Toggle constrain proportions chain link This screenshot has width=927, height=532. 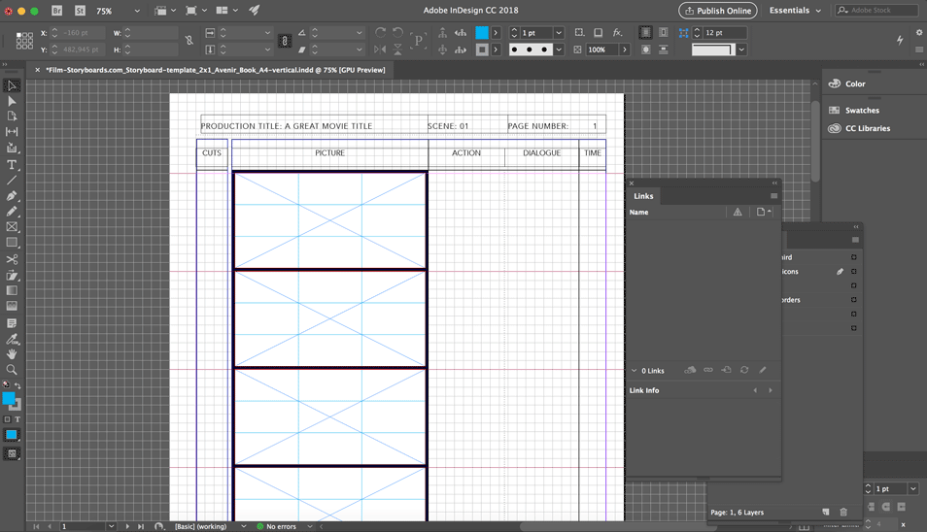point(189,41)
